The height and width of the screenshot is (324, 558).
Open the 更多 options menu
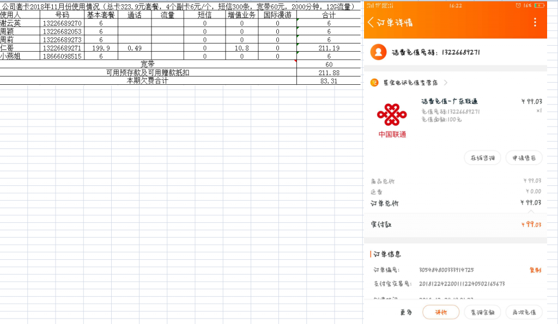pos(405,312)
